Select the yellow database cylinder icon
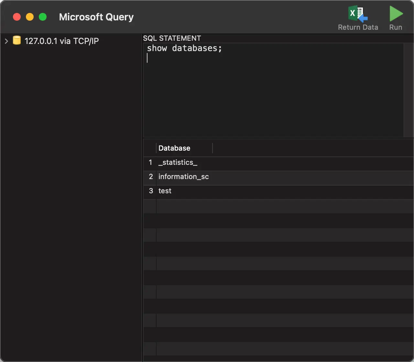The height and width of the screenshot is (362, 414). point(16,41)
